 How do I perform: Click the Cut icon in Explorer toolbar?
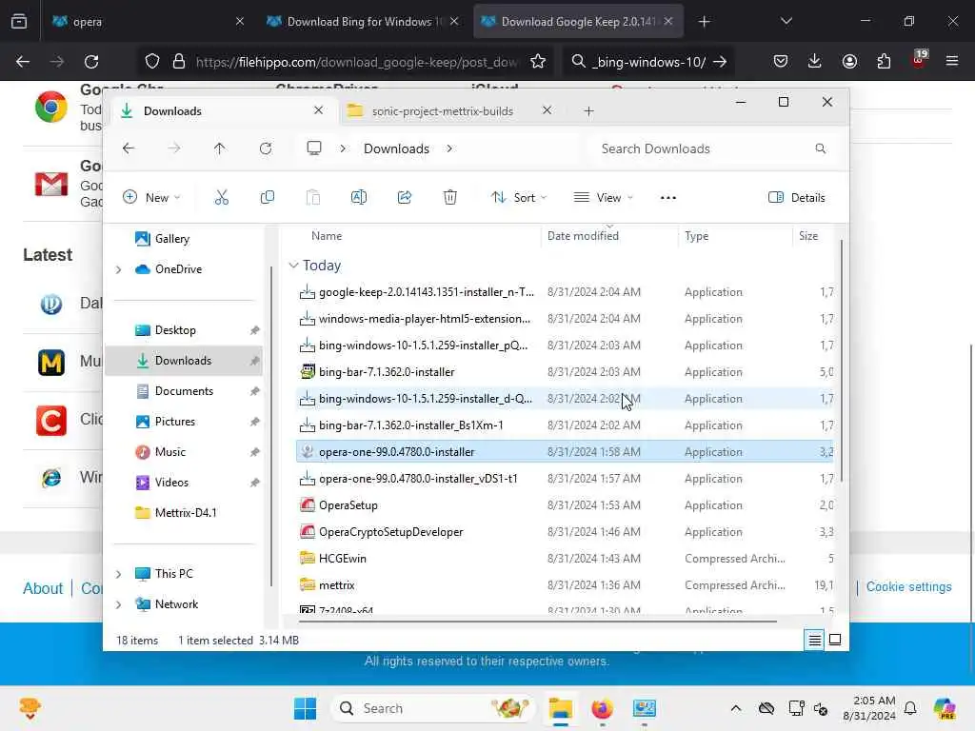pyautogui.click(x=221, y=198)
